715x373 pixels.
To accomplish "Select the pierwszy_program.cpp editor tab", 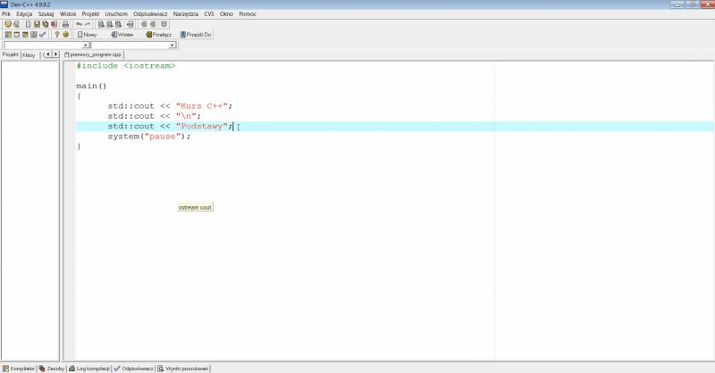I will tap(98, 54).
